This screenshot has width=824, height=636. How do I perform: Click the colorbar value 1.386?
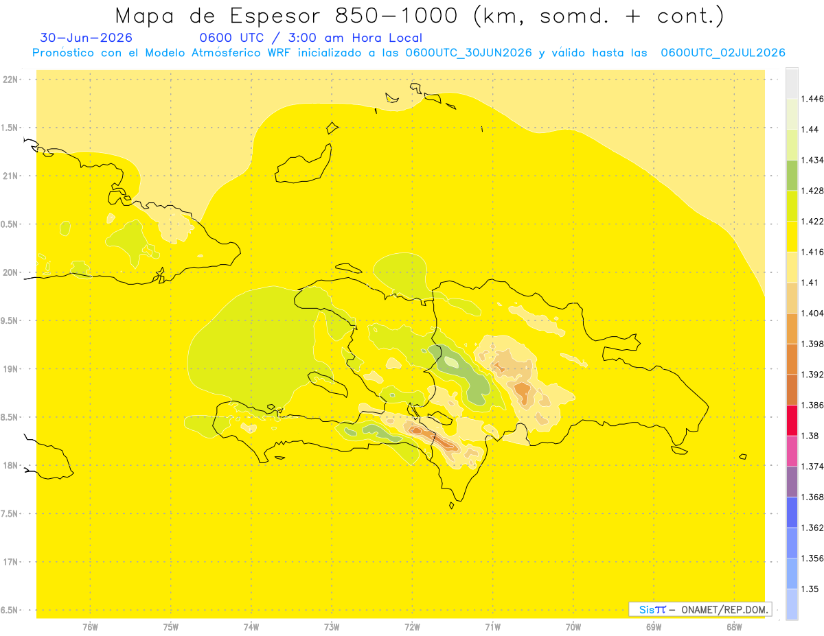(814, 405)
